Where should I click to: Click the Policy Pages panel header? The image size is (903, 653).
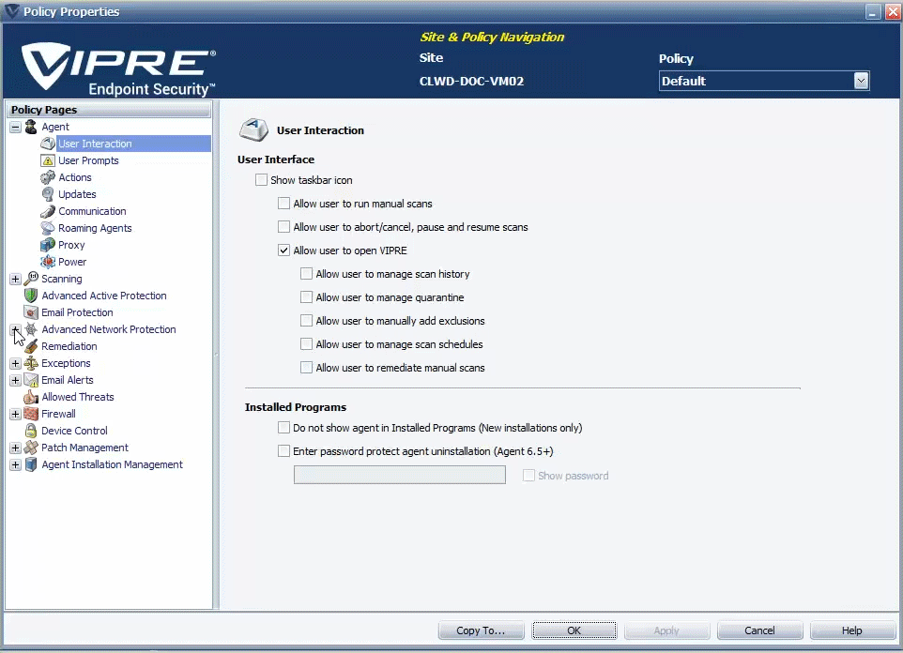(108, 110)
